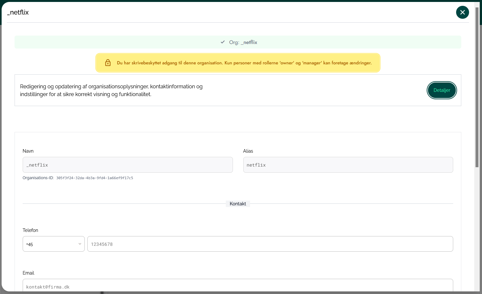Viewport: 482px width, 294px height.
Task: Click the lock icon in the read-only warning
Action: [x=108, y=63]
